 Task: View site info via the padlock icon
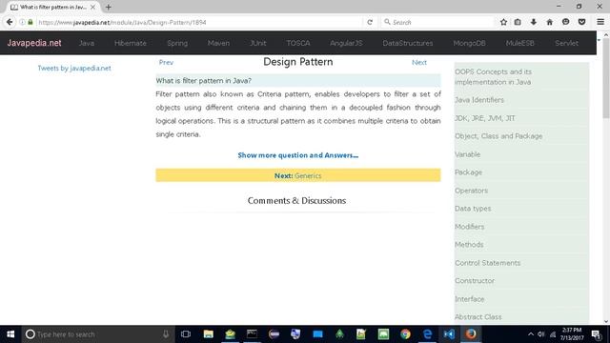point(30,22)
